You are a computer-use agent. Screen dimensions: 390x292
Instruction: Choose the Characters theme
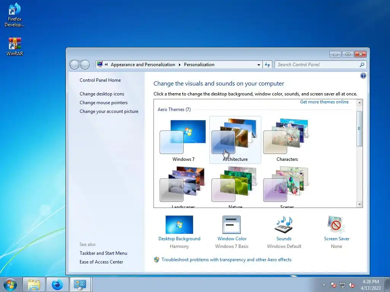tap(287, 140)
